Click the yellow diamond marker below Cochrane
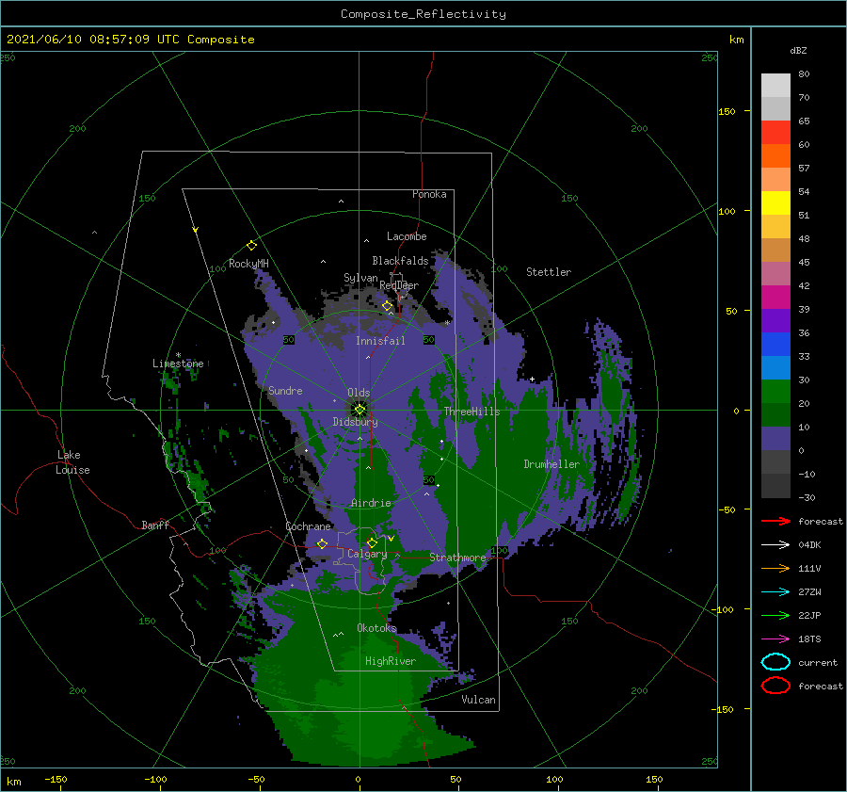The image size is (847, 792). coord(322,543)
